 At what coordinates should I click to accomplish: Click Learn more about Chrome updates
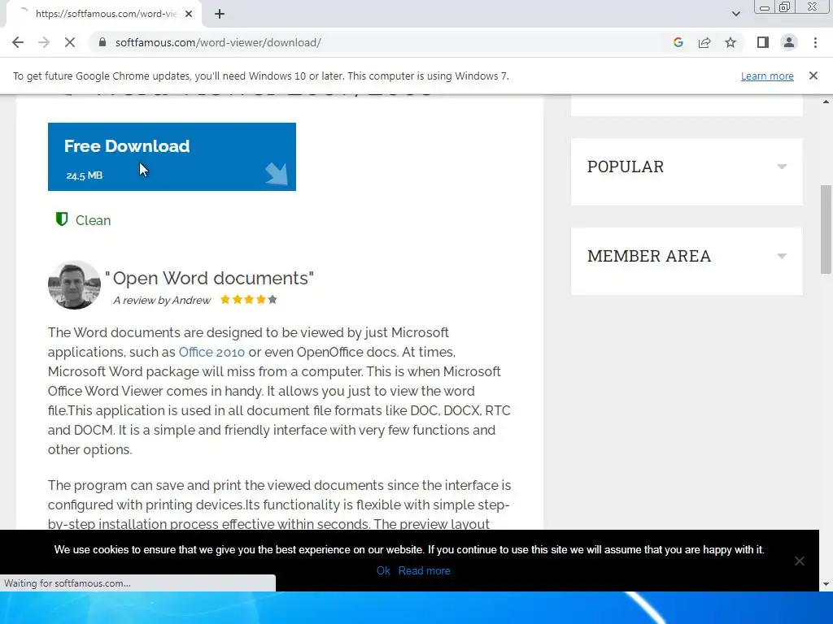pos(767,76)
